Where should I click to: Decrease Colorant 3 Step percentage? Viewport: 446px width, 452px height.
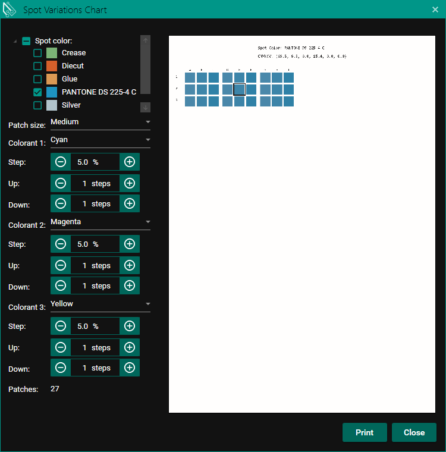61,326
